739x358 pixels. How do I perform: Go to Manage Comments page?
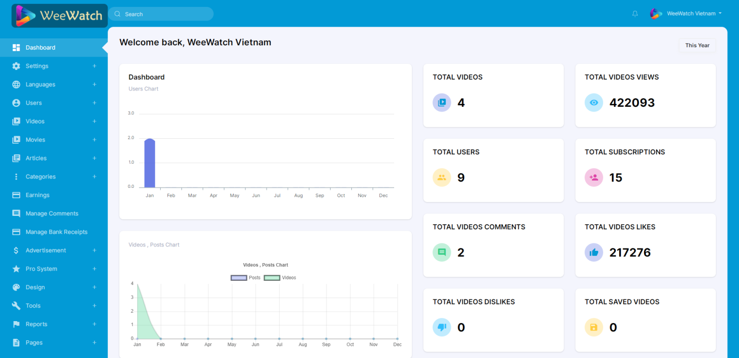tap(52, 213)
